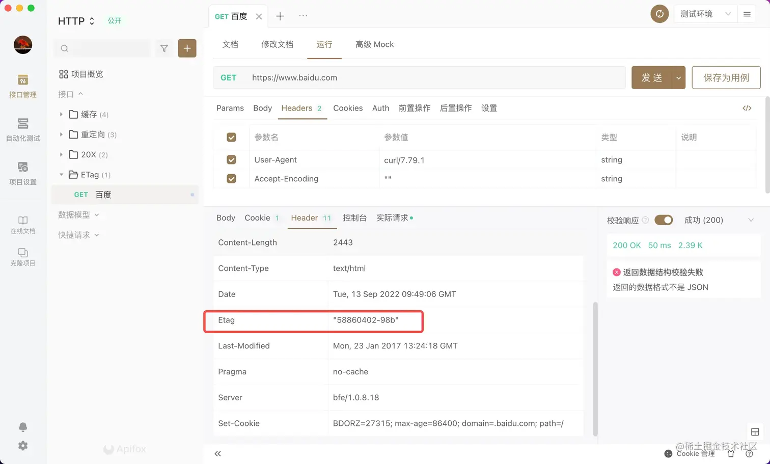The width and height of the screenshot is (770, 464).
Task: Open 克隆项目 in the sidebar
Action: 23,257
